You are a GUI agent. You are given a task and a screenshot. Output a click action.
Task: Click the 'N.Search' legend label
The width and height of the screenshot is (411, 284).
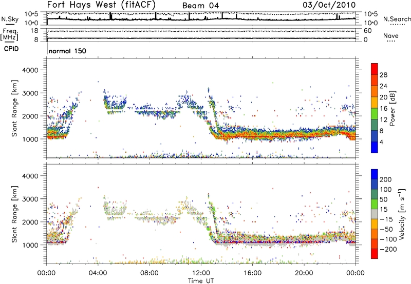pos(397,19)
